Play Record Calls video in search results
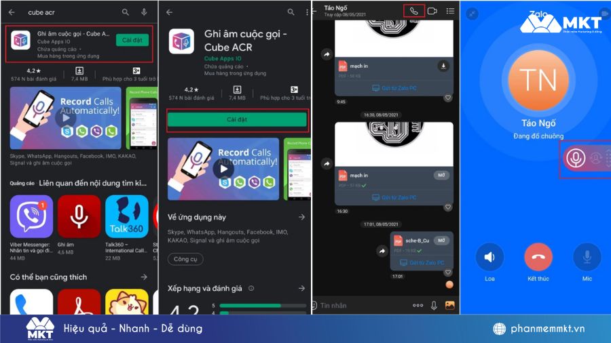 tap(65, 118)
